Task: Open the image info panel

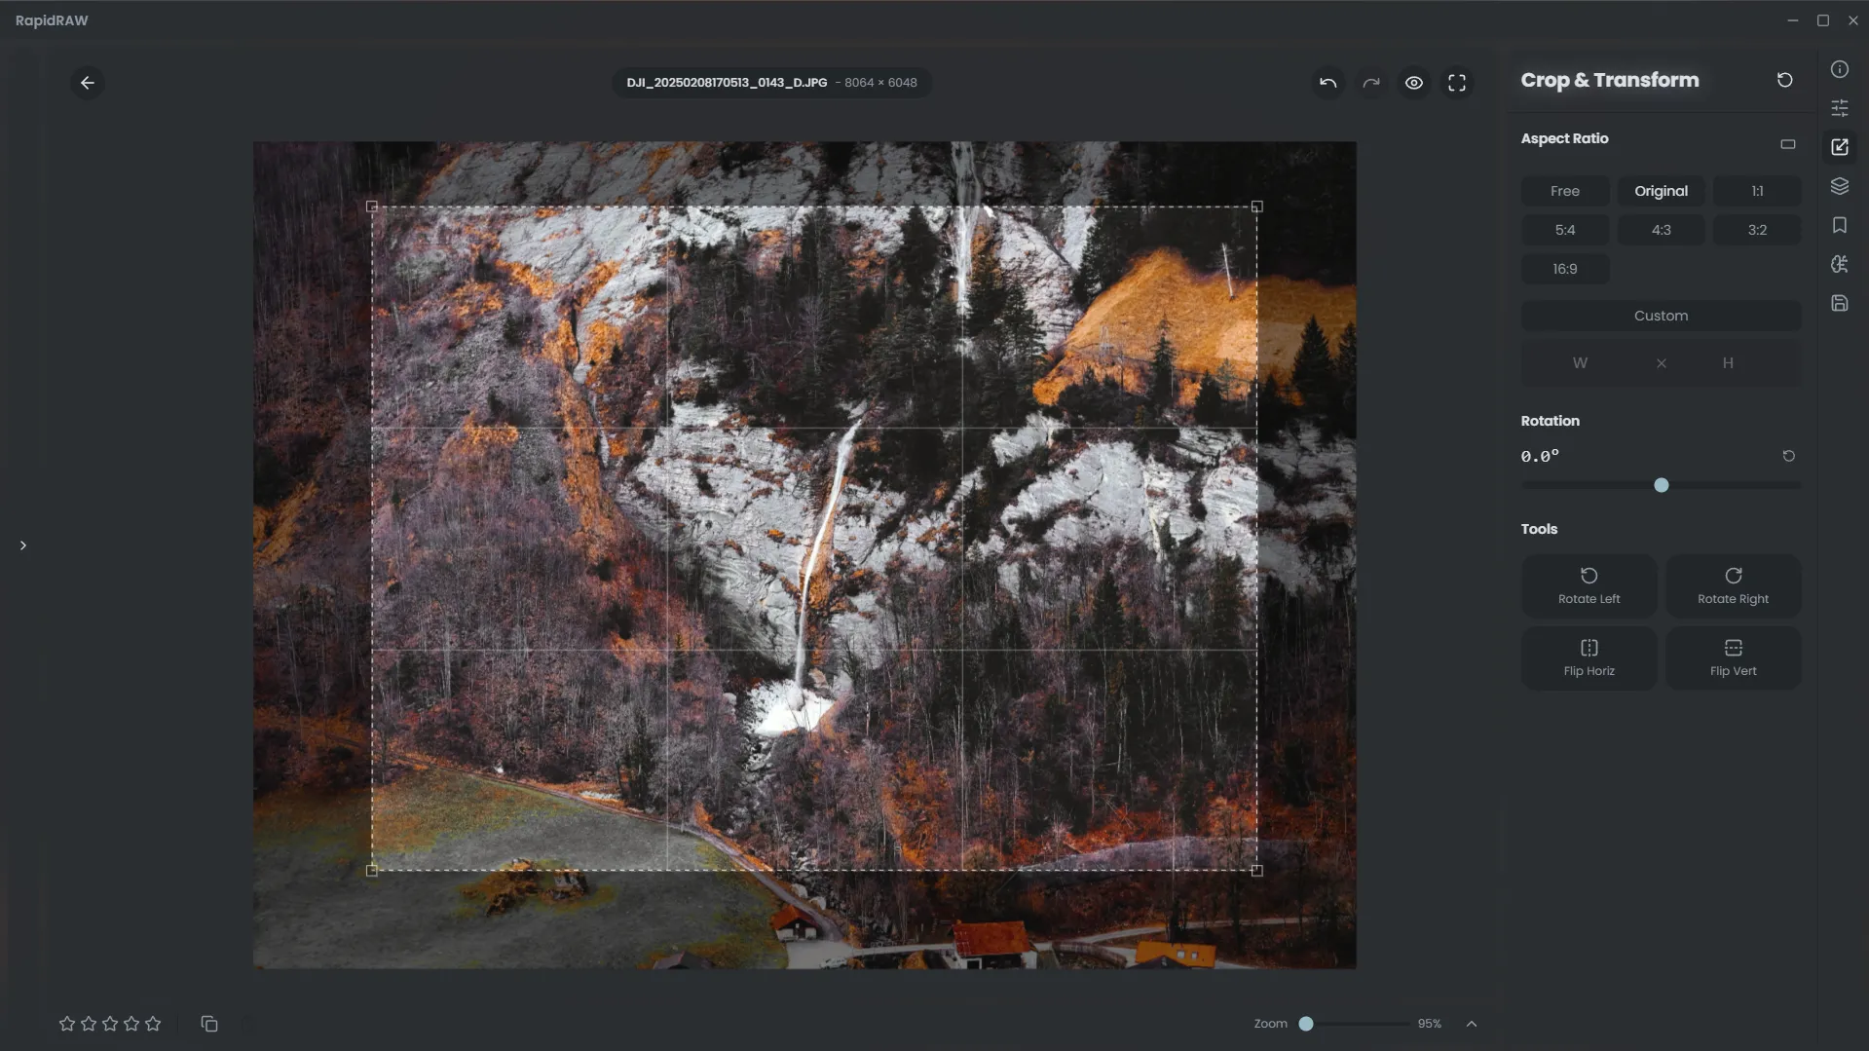Action: [1839, 69]
